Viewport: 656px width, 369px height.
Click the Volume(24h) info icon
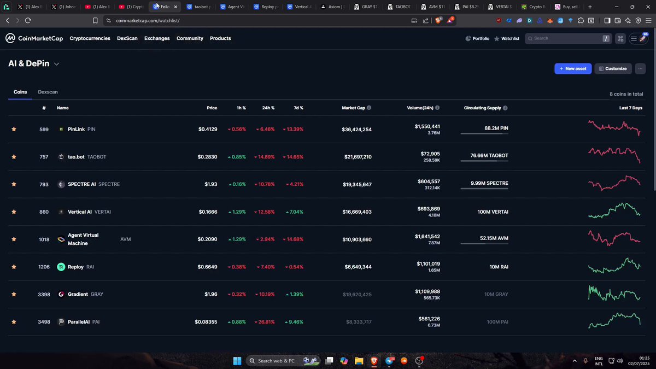point(437,108)
